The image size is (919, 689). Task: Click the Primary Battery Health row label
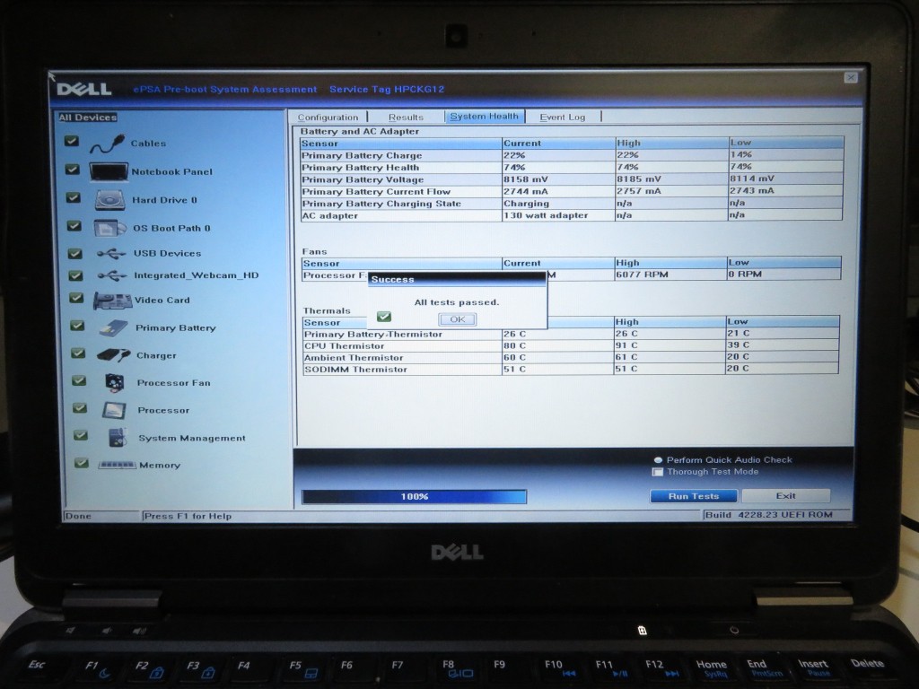[x=361, y=168]
